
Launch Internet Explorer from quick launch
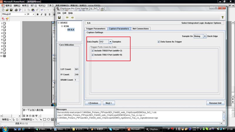23,129
